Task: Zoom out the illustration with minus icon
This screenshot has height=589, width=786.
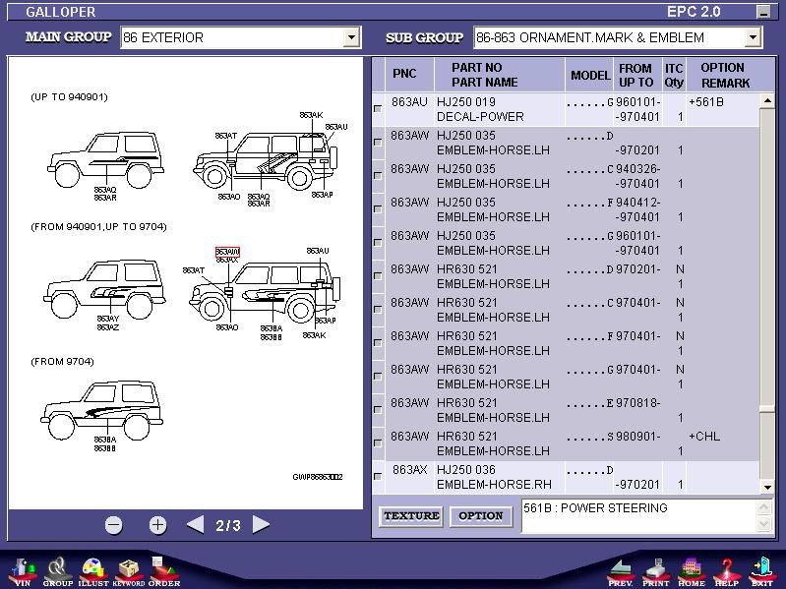Action: click(114, 525)
